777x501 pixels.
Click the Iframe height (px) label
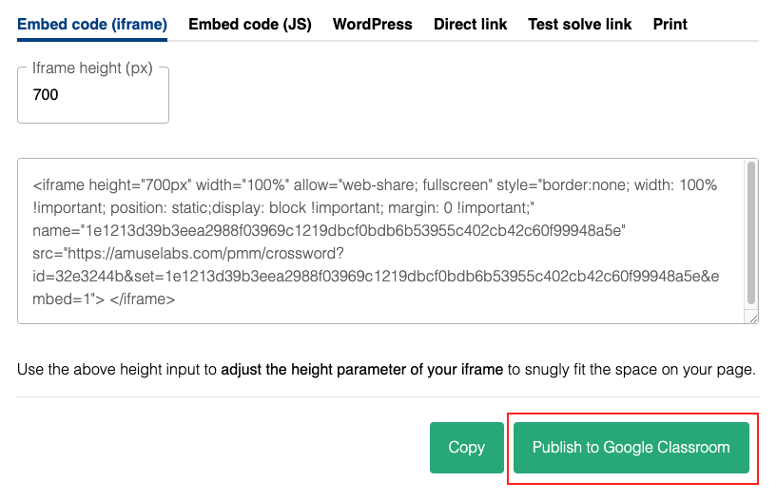(x=92, y=67)
